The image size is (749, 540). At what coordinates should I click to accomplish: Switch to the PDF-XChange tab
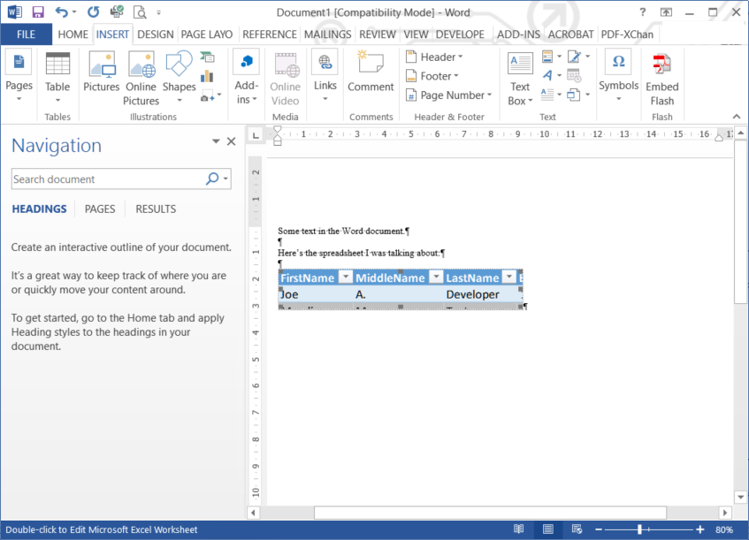(627, 34)
